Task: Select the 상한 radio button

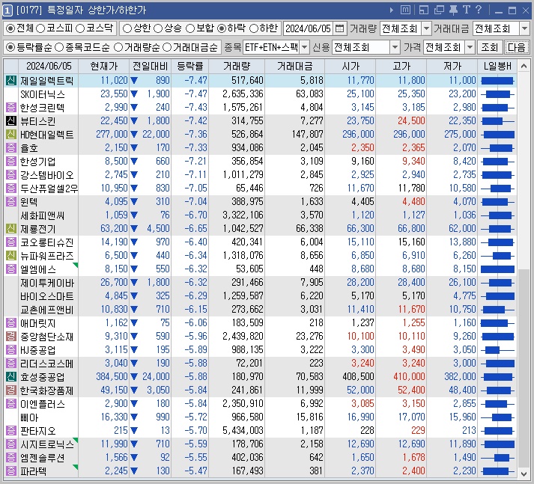Action: [127, 28]
